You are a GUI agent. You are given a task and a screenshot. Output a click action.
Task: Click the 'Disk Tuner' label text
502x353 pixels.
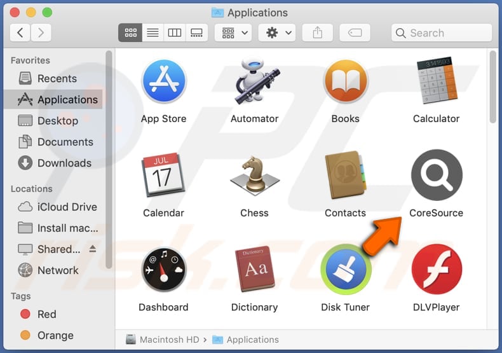(x=346, y=307)
